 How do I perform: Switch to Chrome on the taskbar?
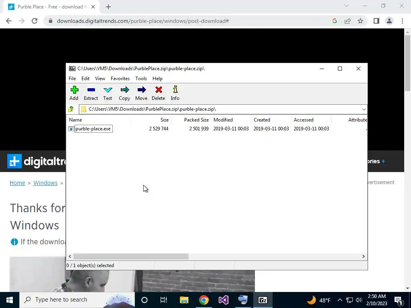203,300
